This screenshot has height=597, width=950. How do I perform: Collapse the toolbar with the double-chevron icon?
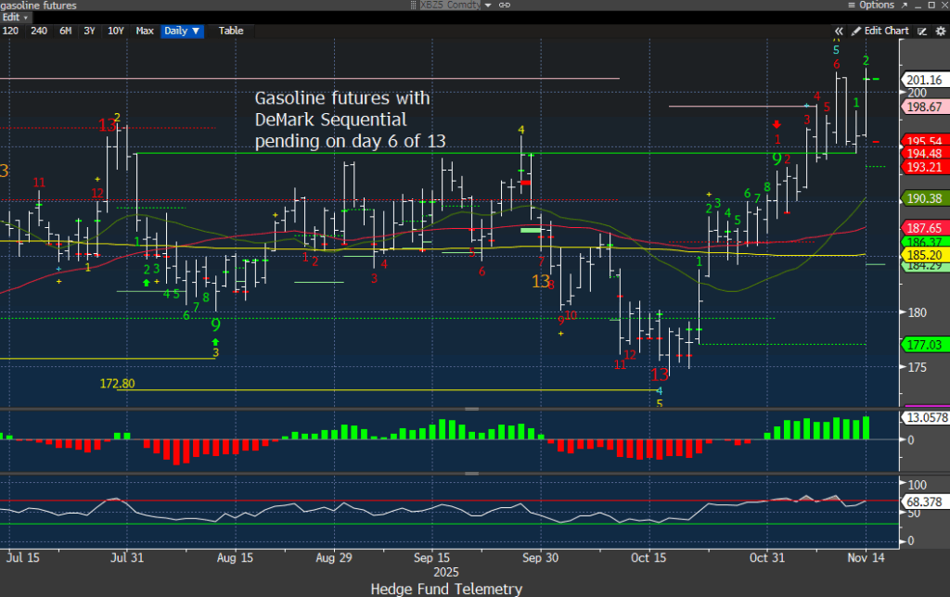coord(840,31)
